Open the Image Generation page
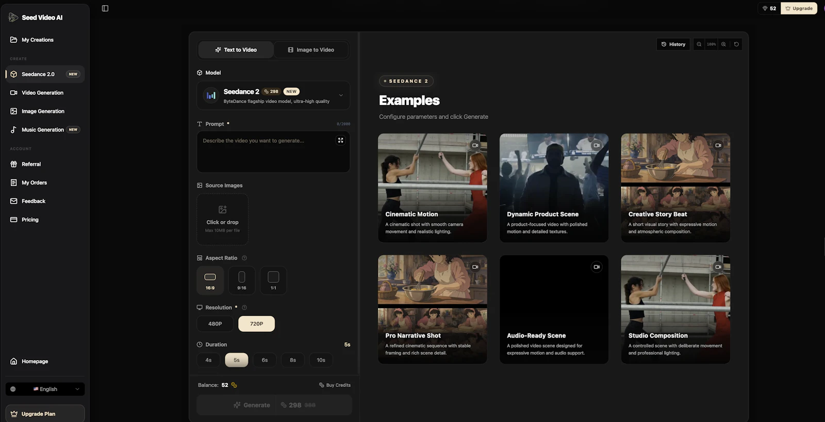This screenshot has height=422, width=825. 45,111
